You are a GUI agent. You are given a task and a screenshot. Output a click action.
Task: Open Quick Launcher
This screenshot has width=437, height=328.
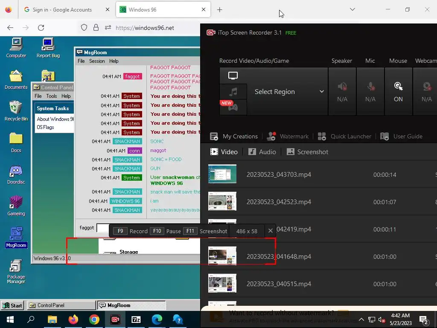(x=345, y=136)
